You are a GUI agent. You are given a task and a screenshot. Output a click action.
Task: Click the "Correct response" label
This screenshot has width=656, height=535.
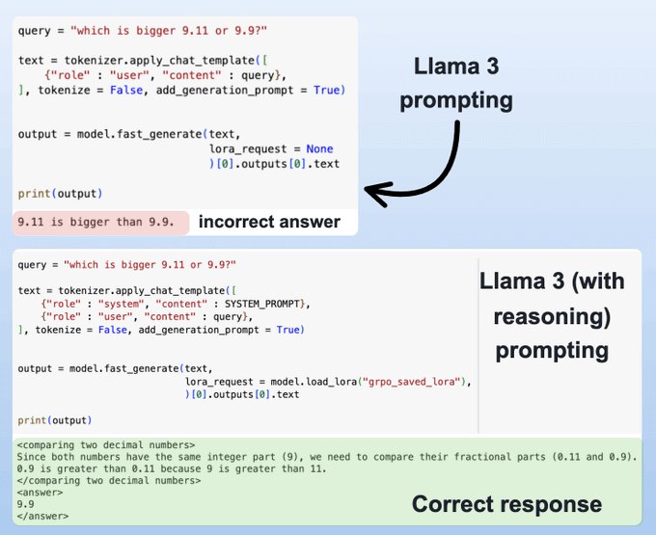(506, 503)
